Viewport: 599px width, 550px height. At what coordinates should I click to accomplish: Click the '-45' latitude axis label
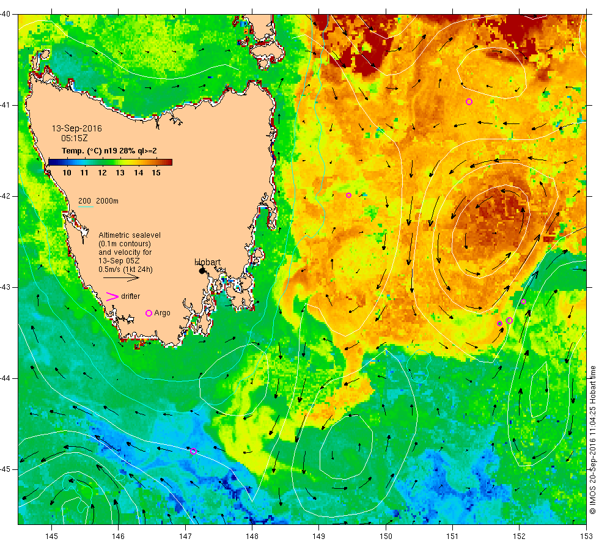6,469
